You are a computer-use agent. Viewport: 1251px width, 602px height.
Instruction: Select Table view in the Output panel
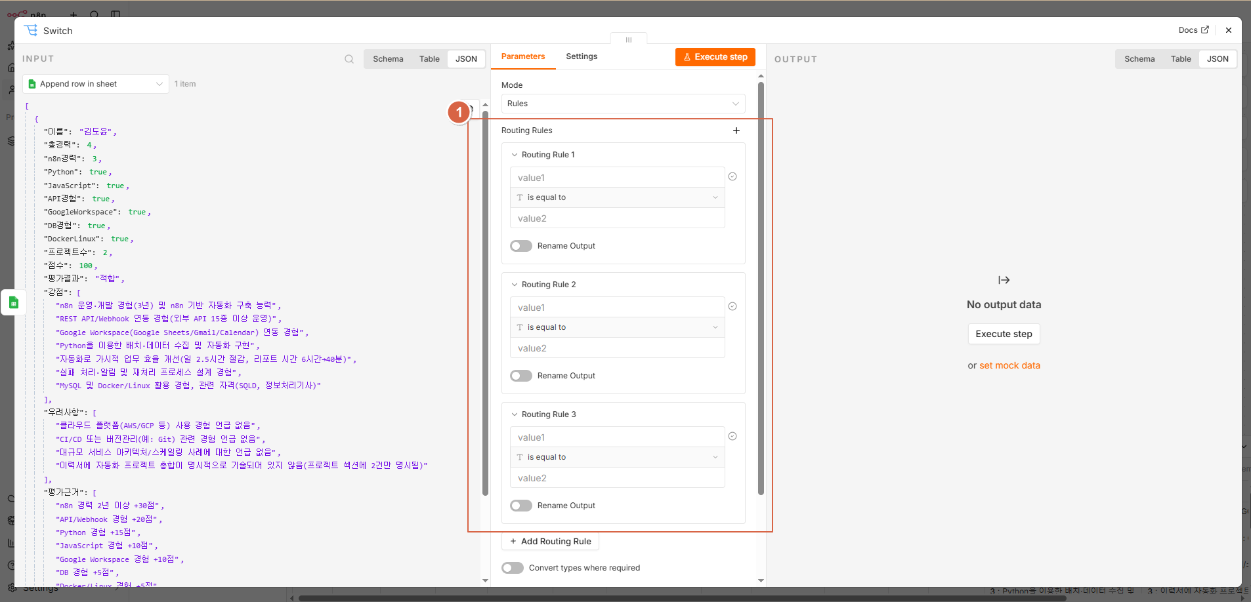pyautogui.click(x=1181, y=59)
